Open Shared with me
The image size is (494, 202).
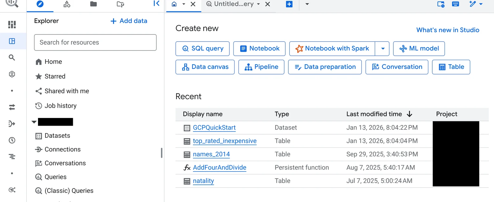tap(67, 91)
